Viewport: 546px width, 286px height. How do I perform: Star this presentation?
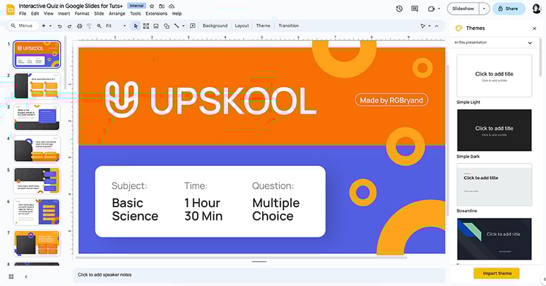point(152,6)
